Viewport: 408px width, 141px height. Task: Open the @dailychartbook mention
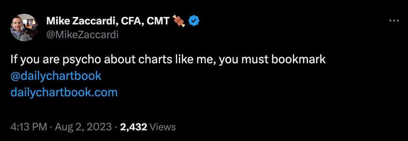pos(56,76)
